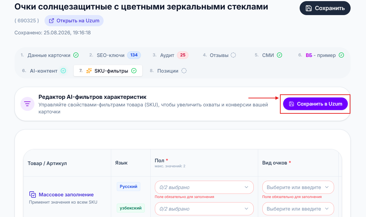Open the СМИ tab

point(268,55)
